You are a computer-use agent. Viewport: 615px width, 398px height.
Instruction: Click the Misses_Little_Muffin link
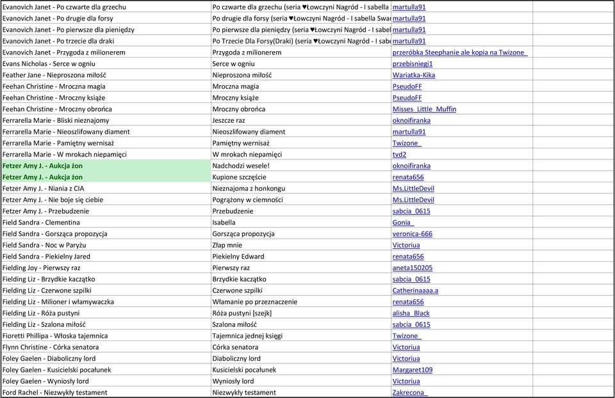click(424, 109)
